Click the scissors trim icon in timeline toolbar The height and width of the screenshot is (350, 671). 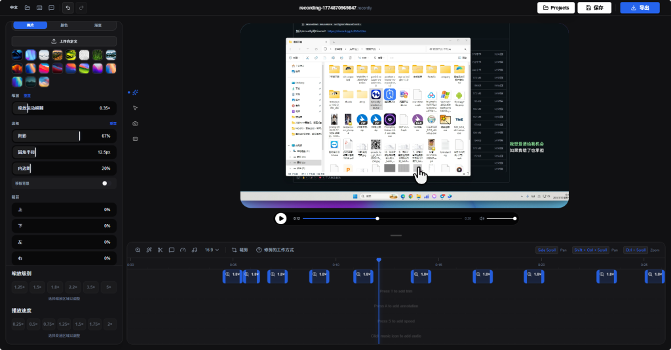(160, 250)
